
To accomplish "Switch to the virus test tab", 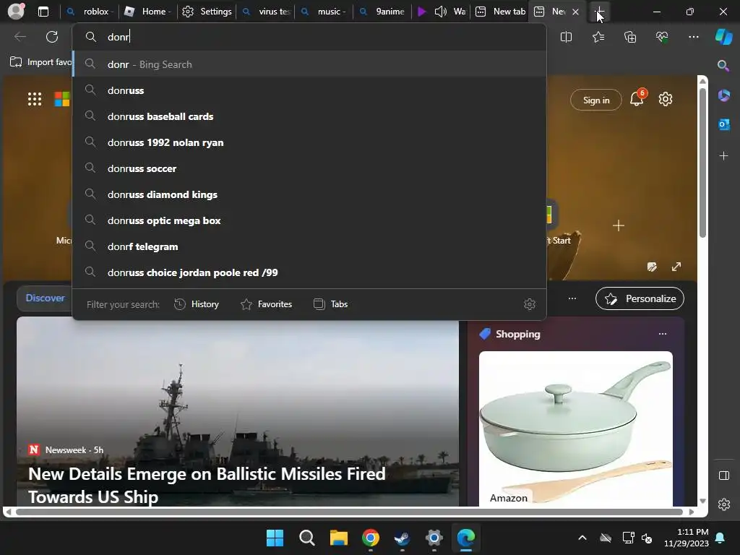I will [x=266, y=12].
